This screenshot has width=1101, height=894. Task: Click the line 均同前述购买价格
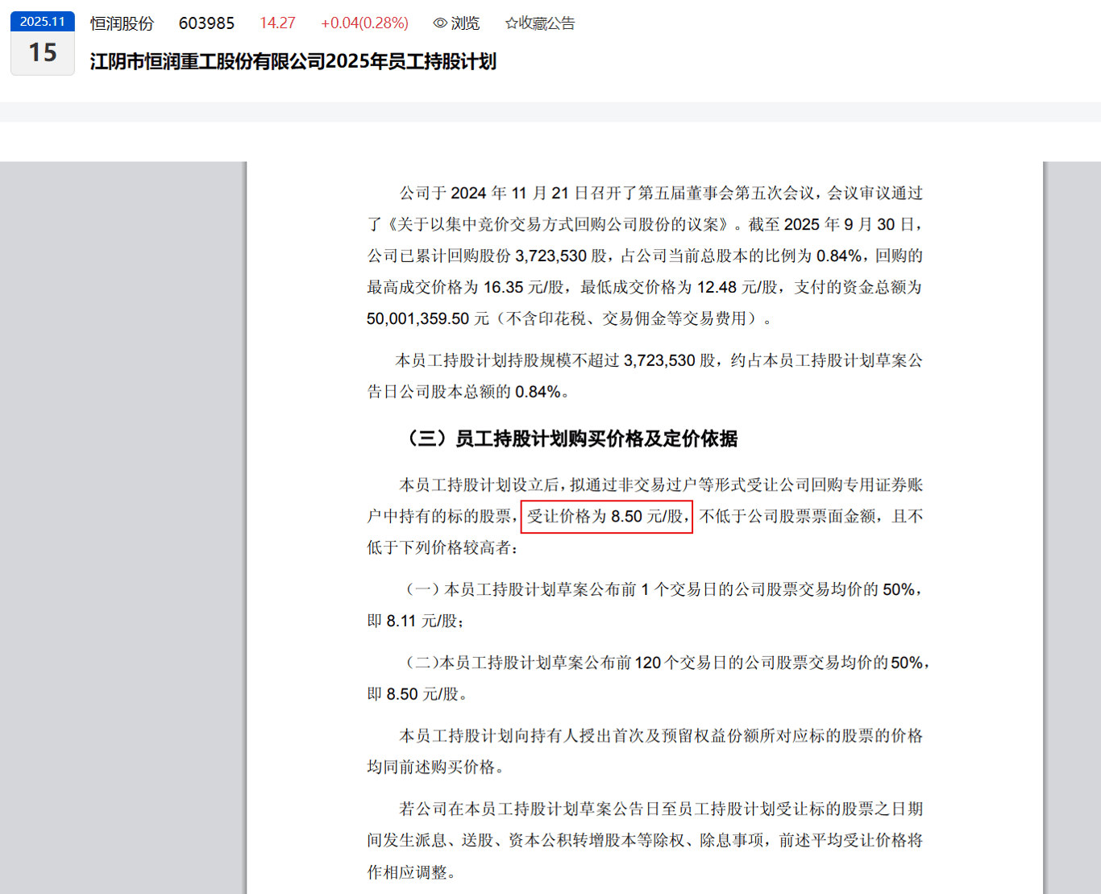point(430,767)
